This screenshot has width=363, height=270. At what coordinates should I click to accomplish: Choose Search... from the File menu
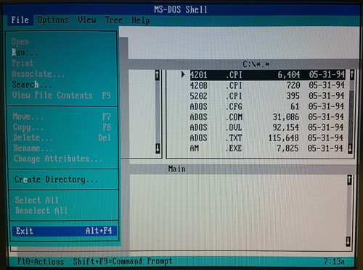(62, 85)
